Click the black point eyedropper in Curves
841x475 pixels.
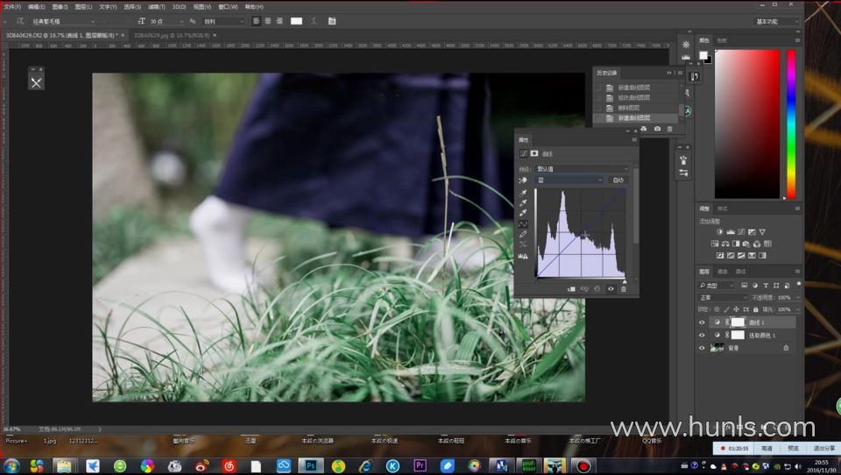tap(524, 193)
